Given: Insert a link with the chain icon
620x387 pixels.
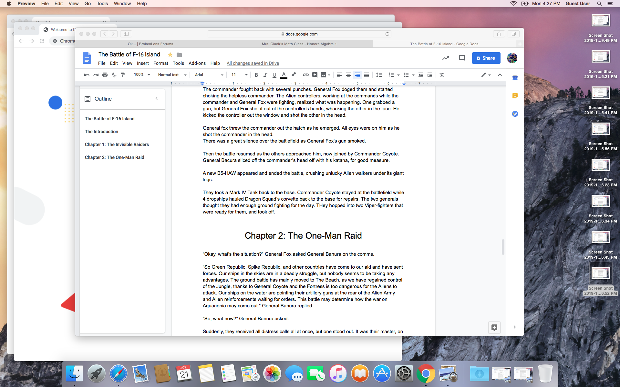Looking at the screenshot, I should coord(305,75).
